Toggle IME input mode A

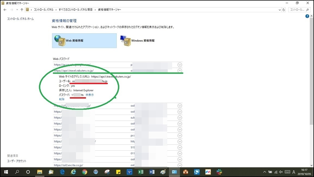pyautogui.click(x=294, y=172)
